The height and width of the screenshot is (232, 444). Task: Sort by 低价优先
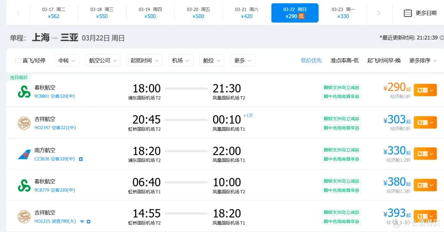311,60
